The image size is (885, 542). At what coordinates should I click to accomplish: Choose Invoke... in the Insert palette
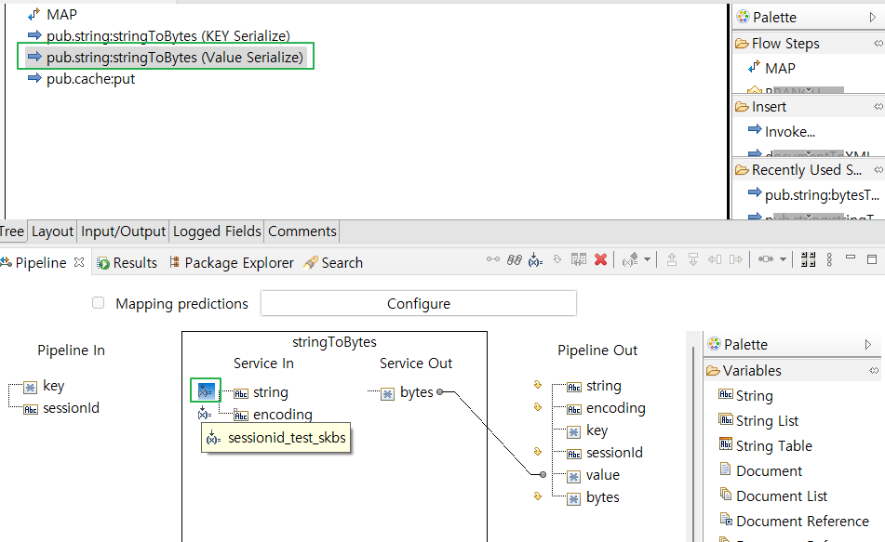[x=789, y=132]
